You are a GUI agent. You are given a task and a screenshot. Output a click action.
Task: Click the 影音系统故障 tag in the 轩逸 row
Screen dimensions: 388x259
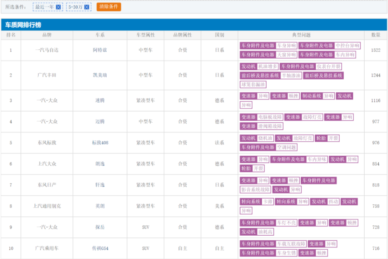point(255,189)
